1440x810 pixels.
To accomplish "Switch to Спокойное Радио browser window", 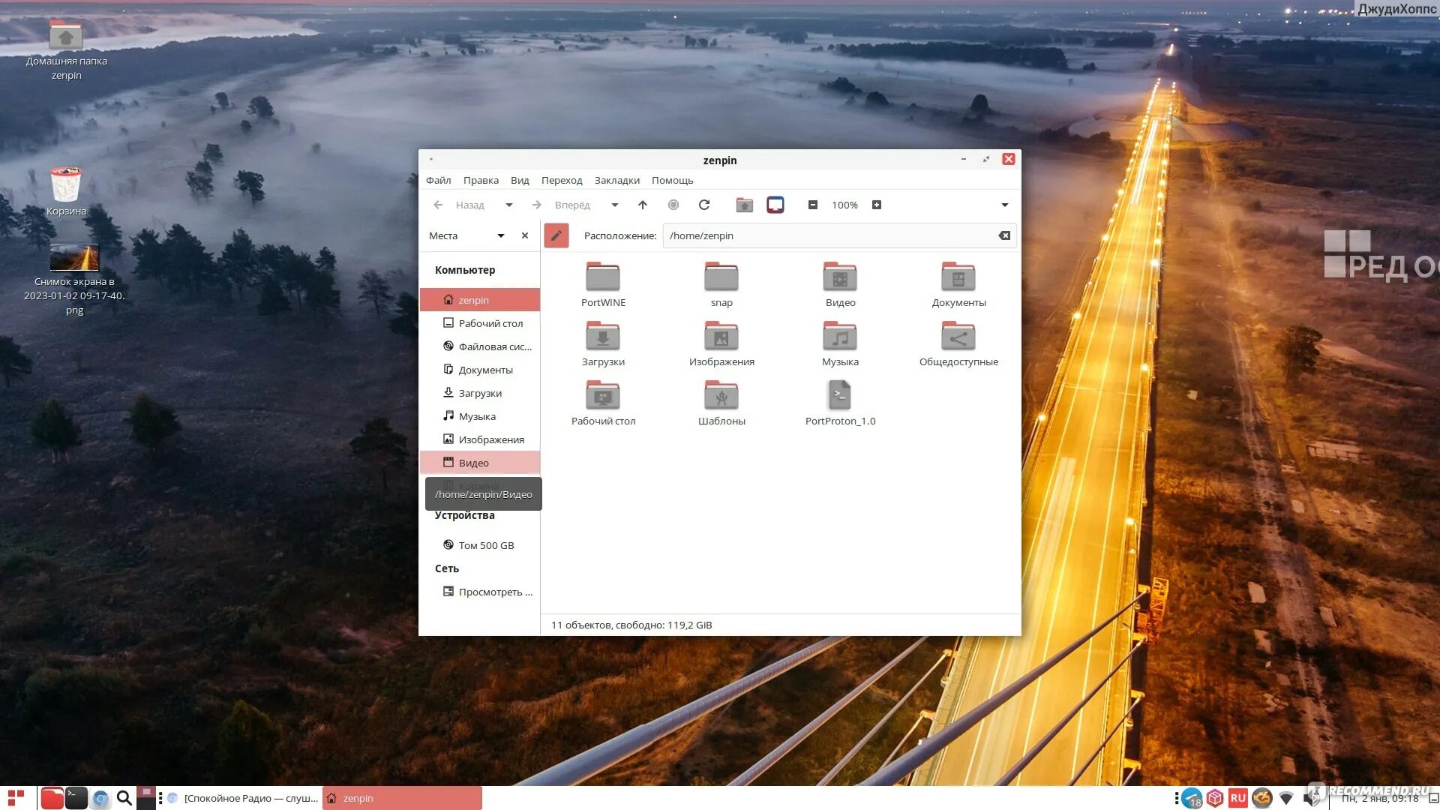I will pos(243,798).
